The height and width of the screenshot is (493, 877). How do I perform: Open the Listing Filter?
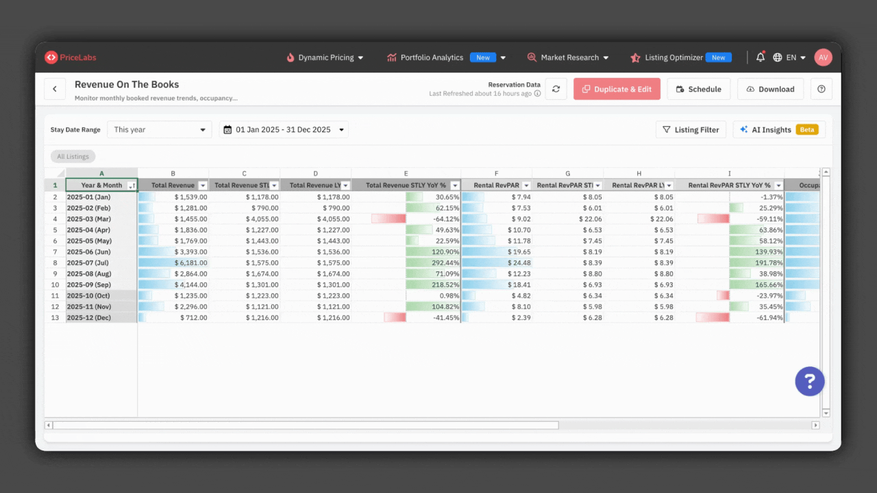tap(691, 129)
